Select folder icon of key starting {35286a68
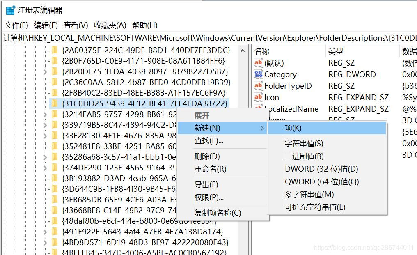This screenshot has height=255, width=417. [55, 157]
